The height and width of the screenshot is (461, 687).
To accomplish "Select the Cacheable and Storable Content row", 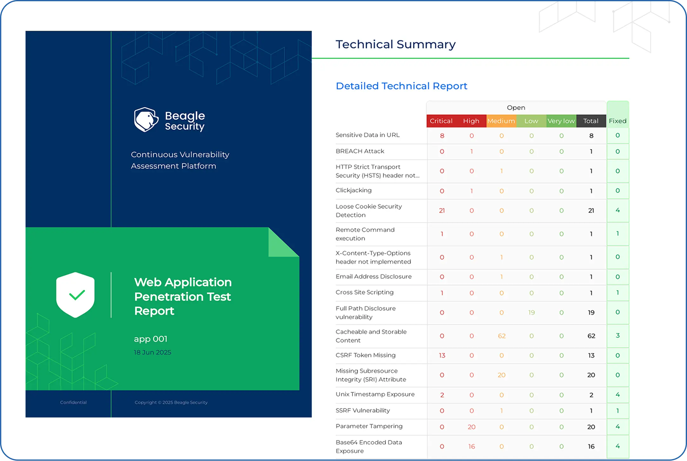I will pyautogui.click(x=482, y=336).
